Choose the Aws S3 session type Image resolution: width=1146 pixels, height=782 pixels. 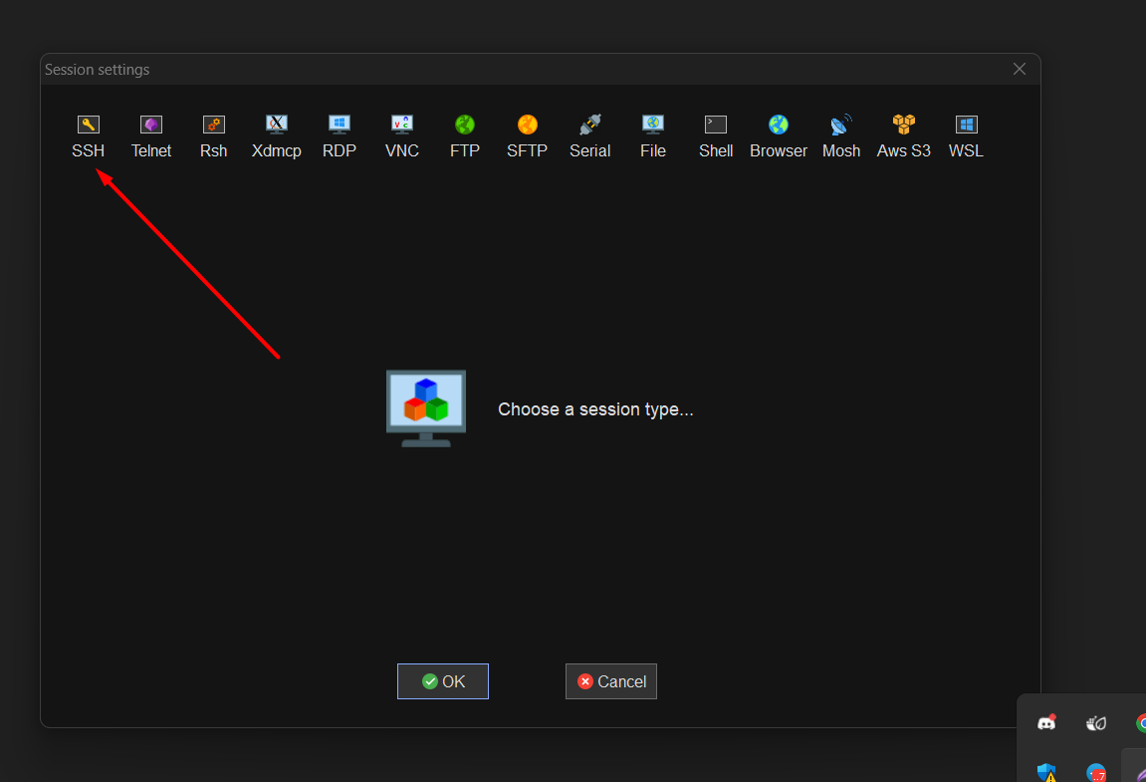(903, 136)
